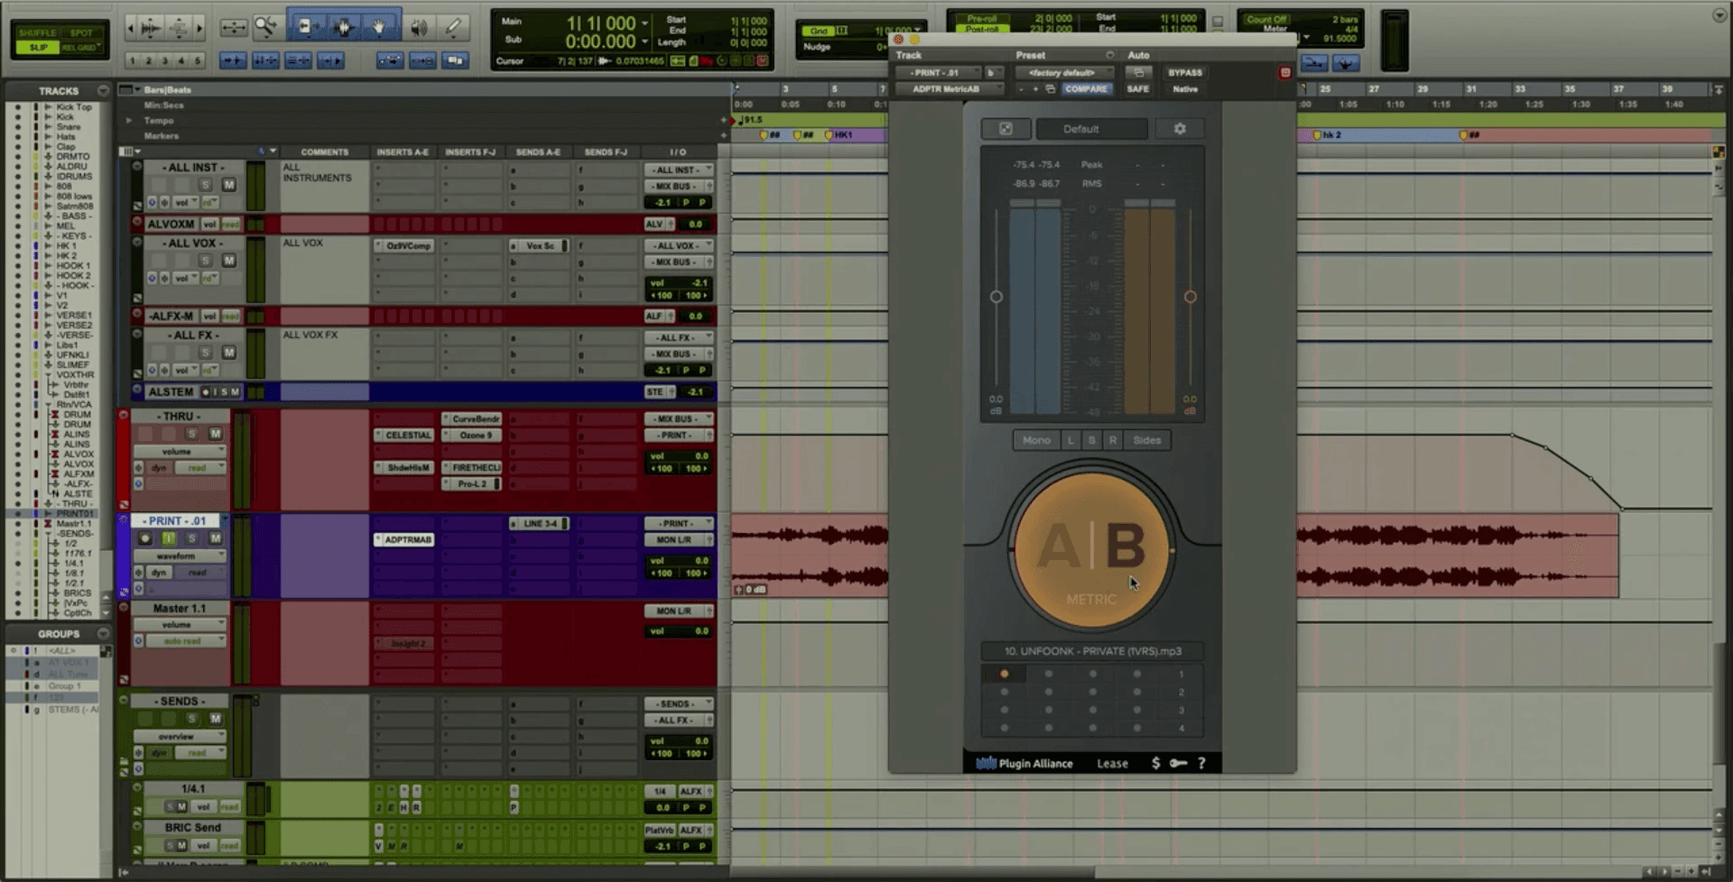This screenshot has height=882, width=1733.
Task: Solo the ALL VOX track
Action: tap(205, 261)
